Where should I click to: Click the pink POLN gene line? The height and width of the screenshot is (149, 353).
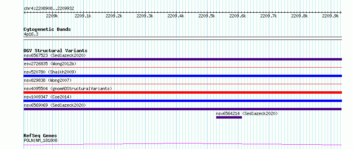[182, 144]
